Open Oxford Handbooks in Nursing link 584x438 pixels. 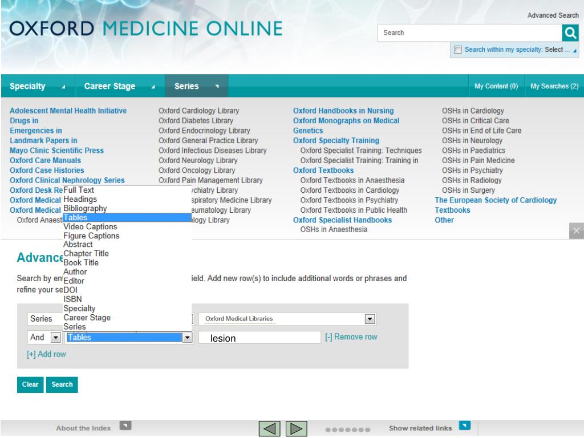[343, 111]
